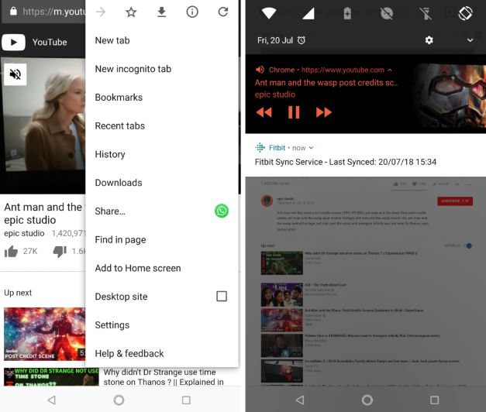Tap the download page icon
486x412 pixels.
161,12
